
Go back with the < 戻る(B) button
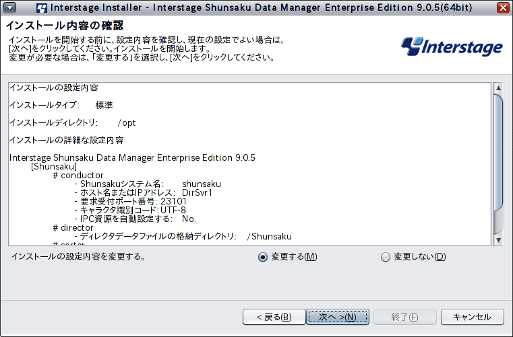tap(274, 317)
